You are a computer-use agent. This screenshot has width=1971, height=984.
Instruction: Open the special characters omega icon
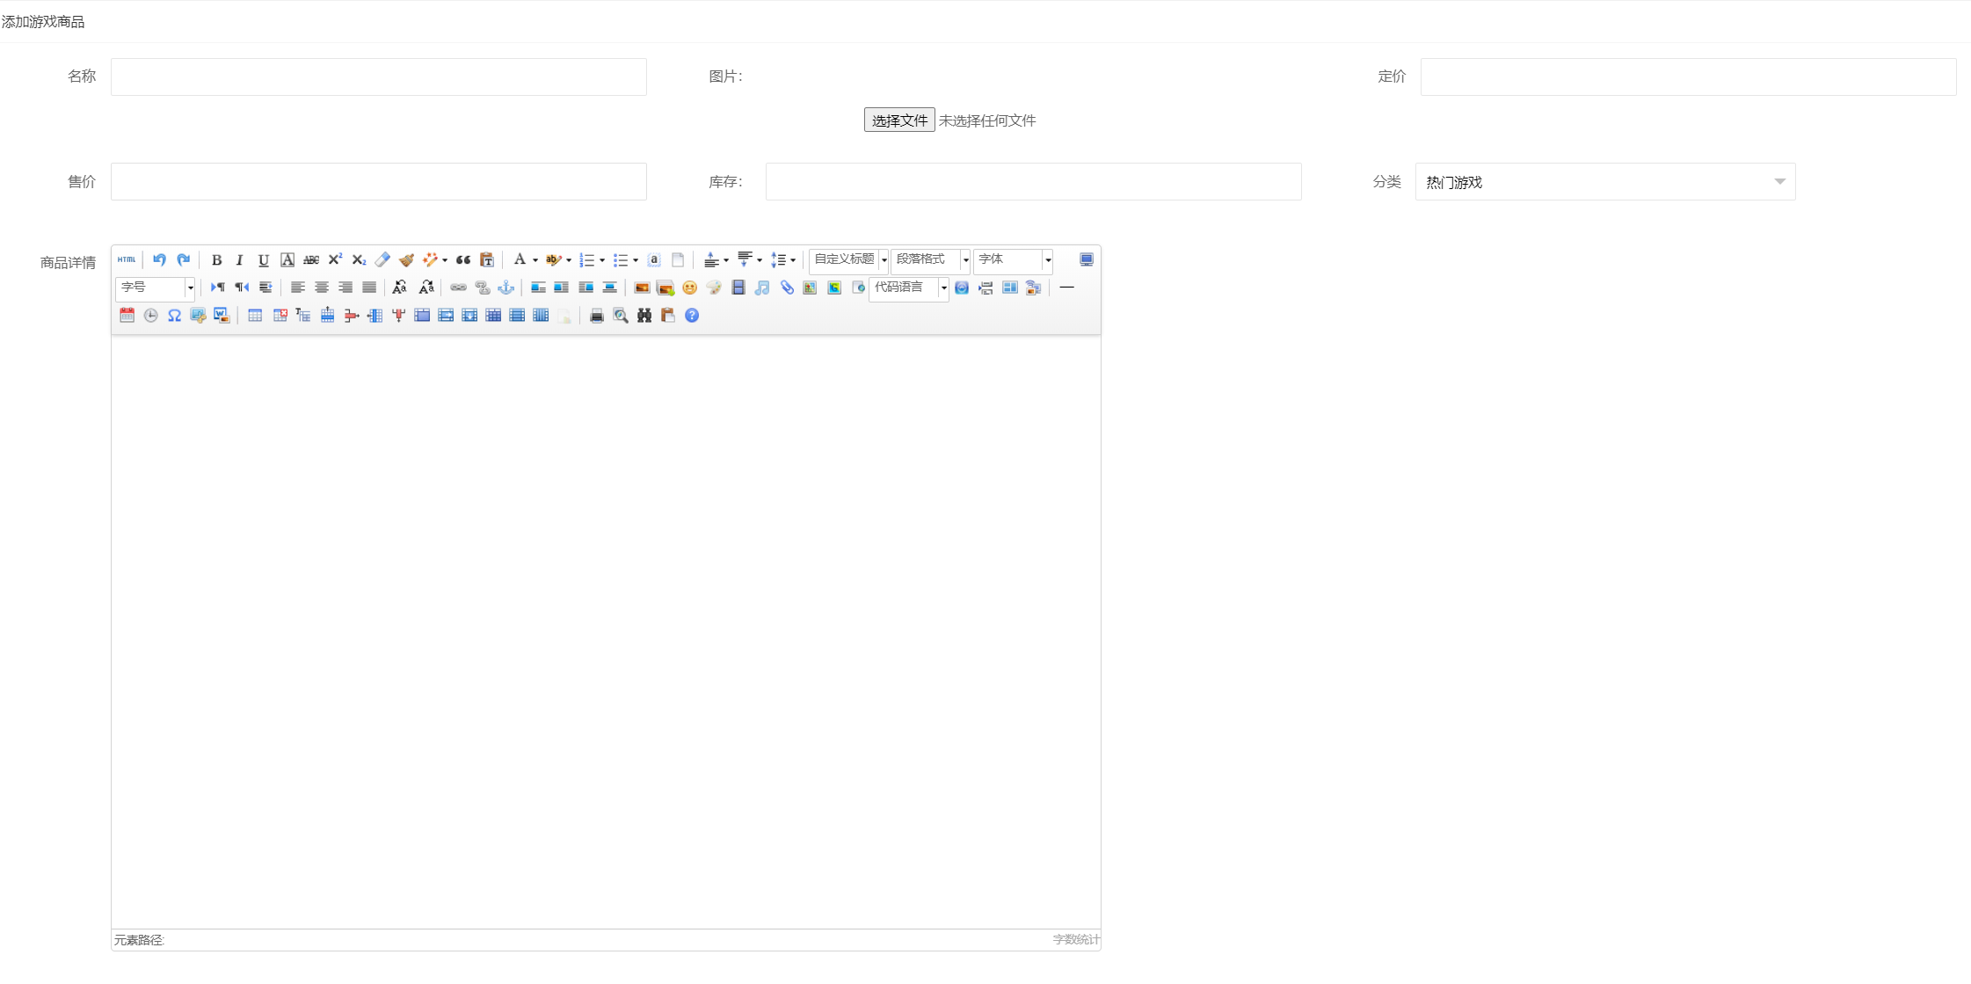tap(174, 316)
